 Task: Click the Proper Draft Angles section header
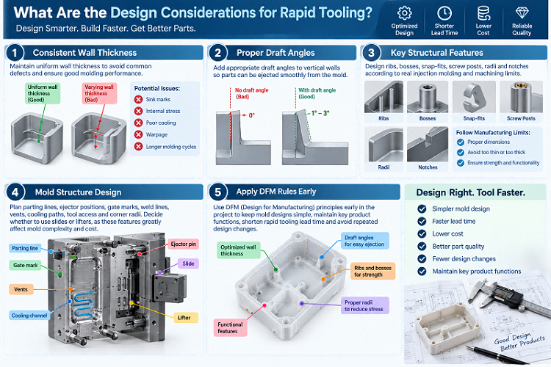[x=282, y=53]
